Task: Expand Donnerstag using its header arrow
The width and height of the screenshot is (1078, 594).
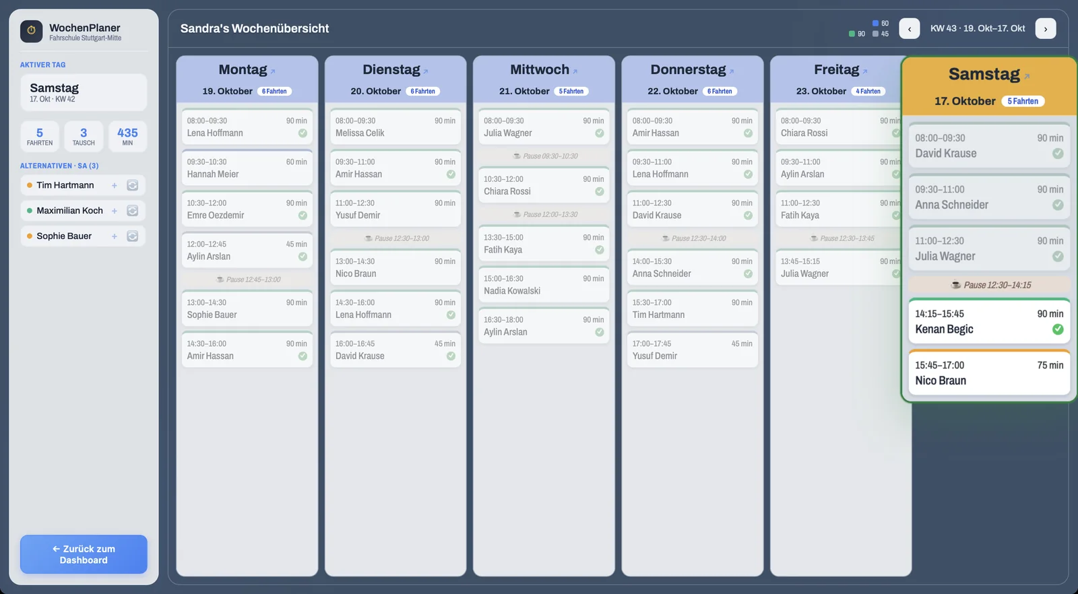Action: coord(732,71)
